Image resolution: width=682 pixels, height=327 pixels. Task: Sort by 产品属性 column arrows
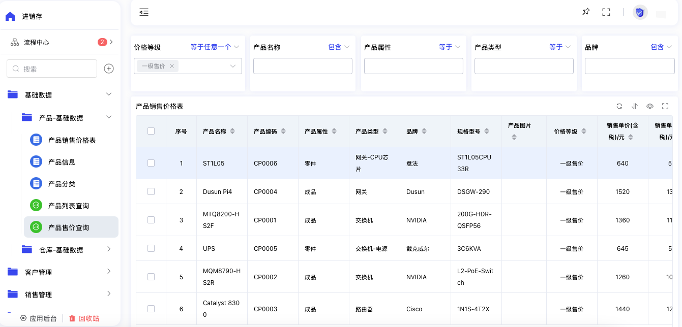tap(334, 131)
